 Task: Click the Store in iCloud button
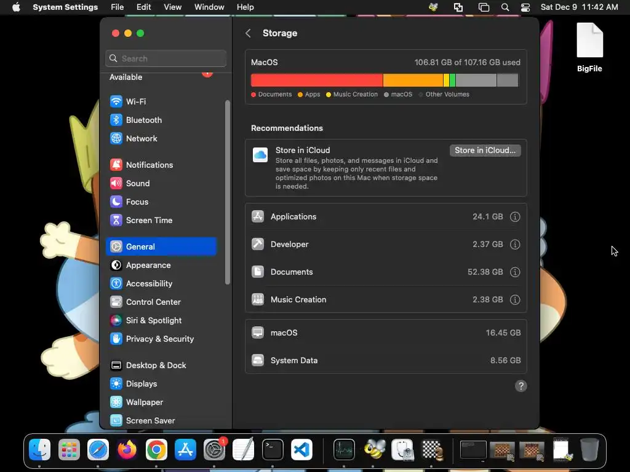[485, 151]
